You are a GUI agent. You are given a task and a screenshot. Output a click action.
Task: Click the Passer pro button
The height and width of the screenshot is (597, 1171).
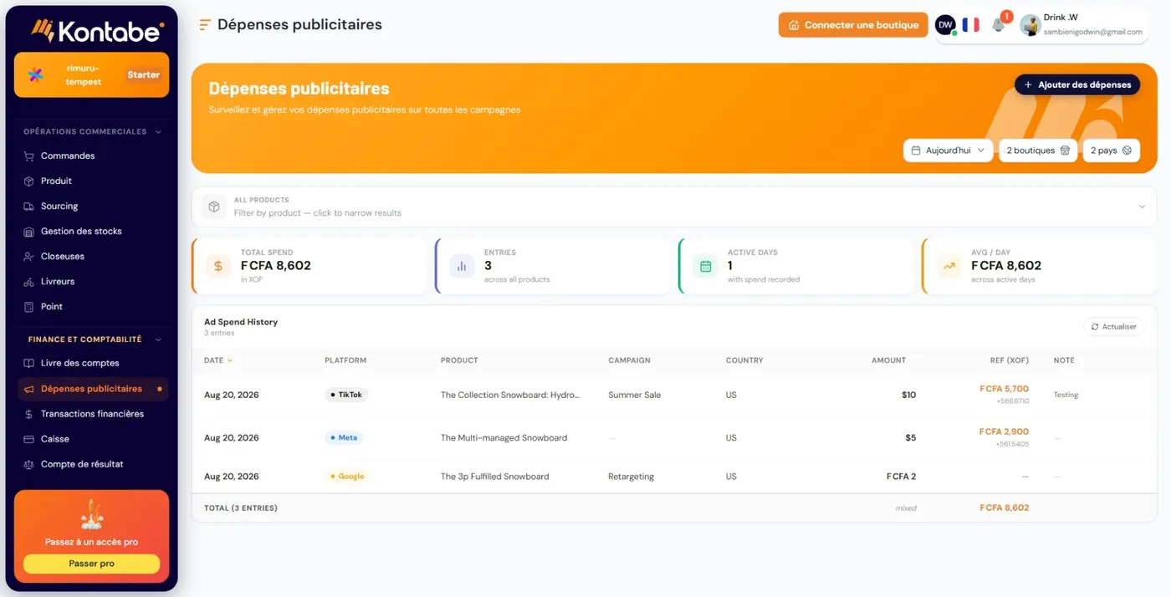point(91,564)
